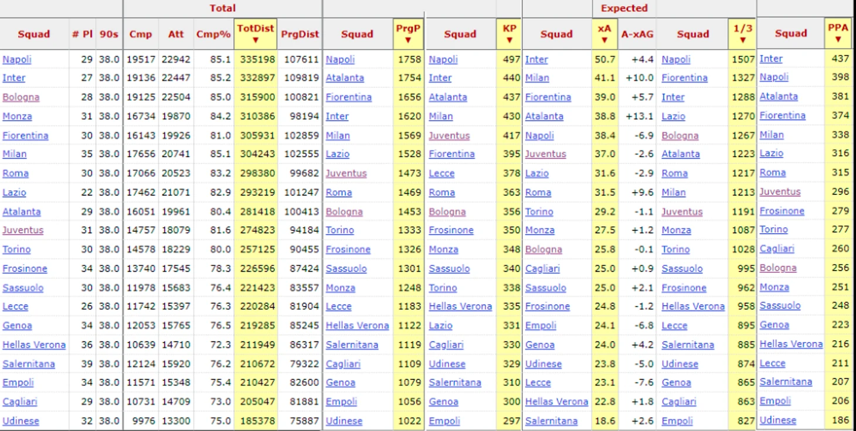
Task: Select the 1/3 value 1327
Action: pos(743,78)
